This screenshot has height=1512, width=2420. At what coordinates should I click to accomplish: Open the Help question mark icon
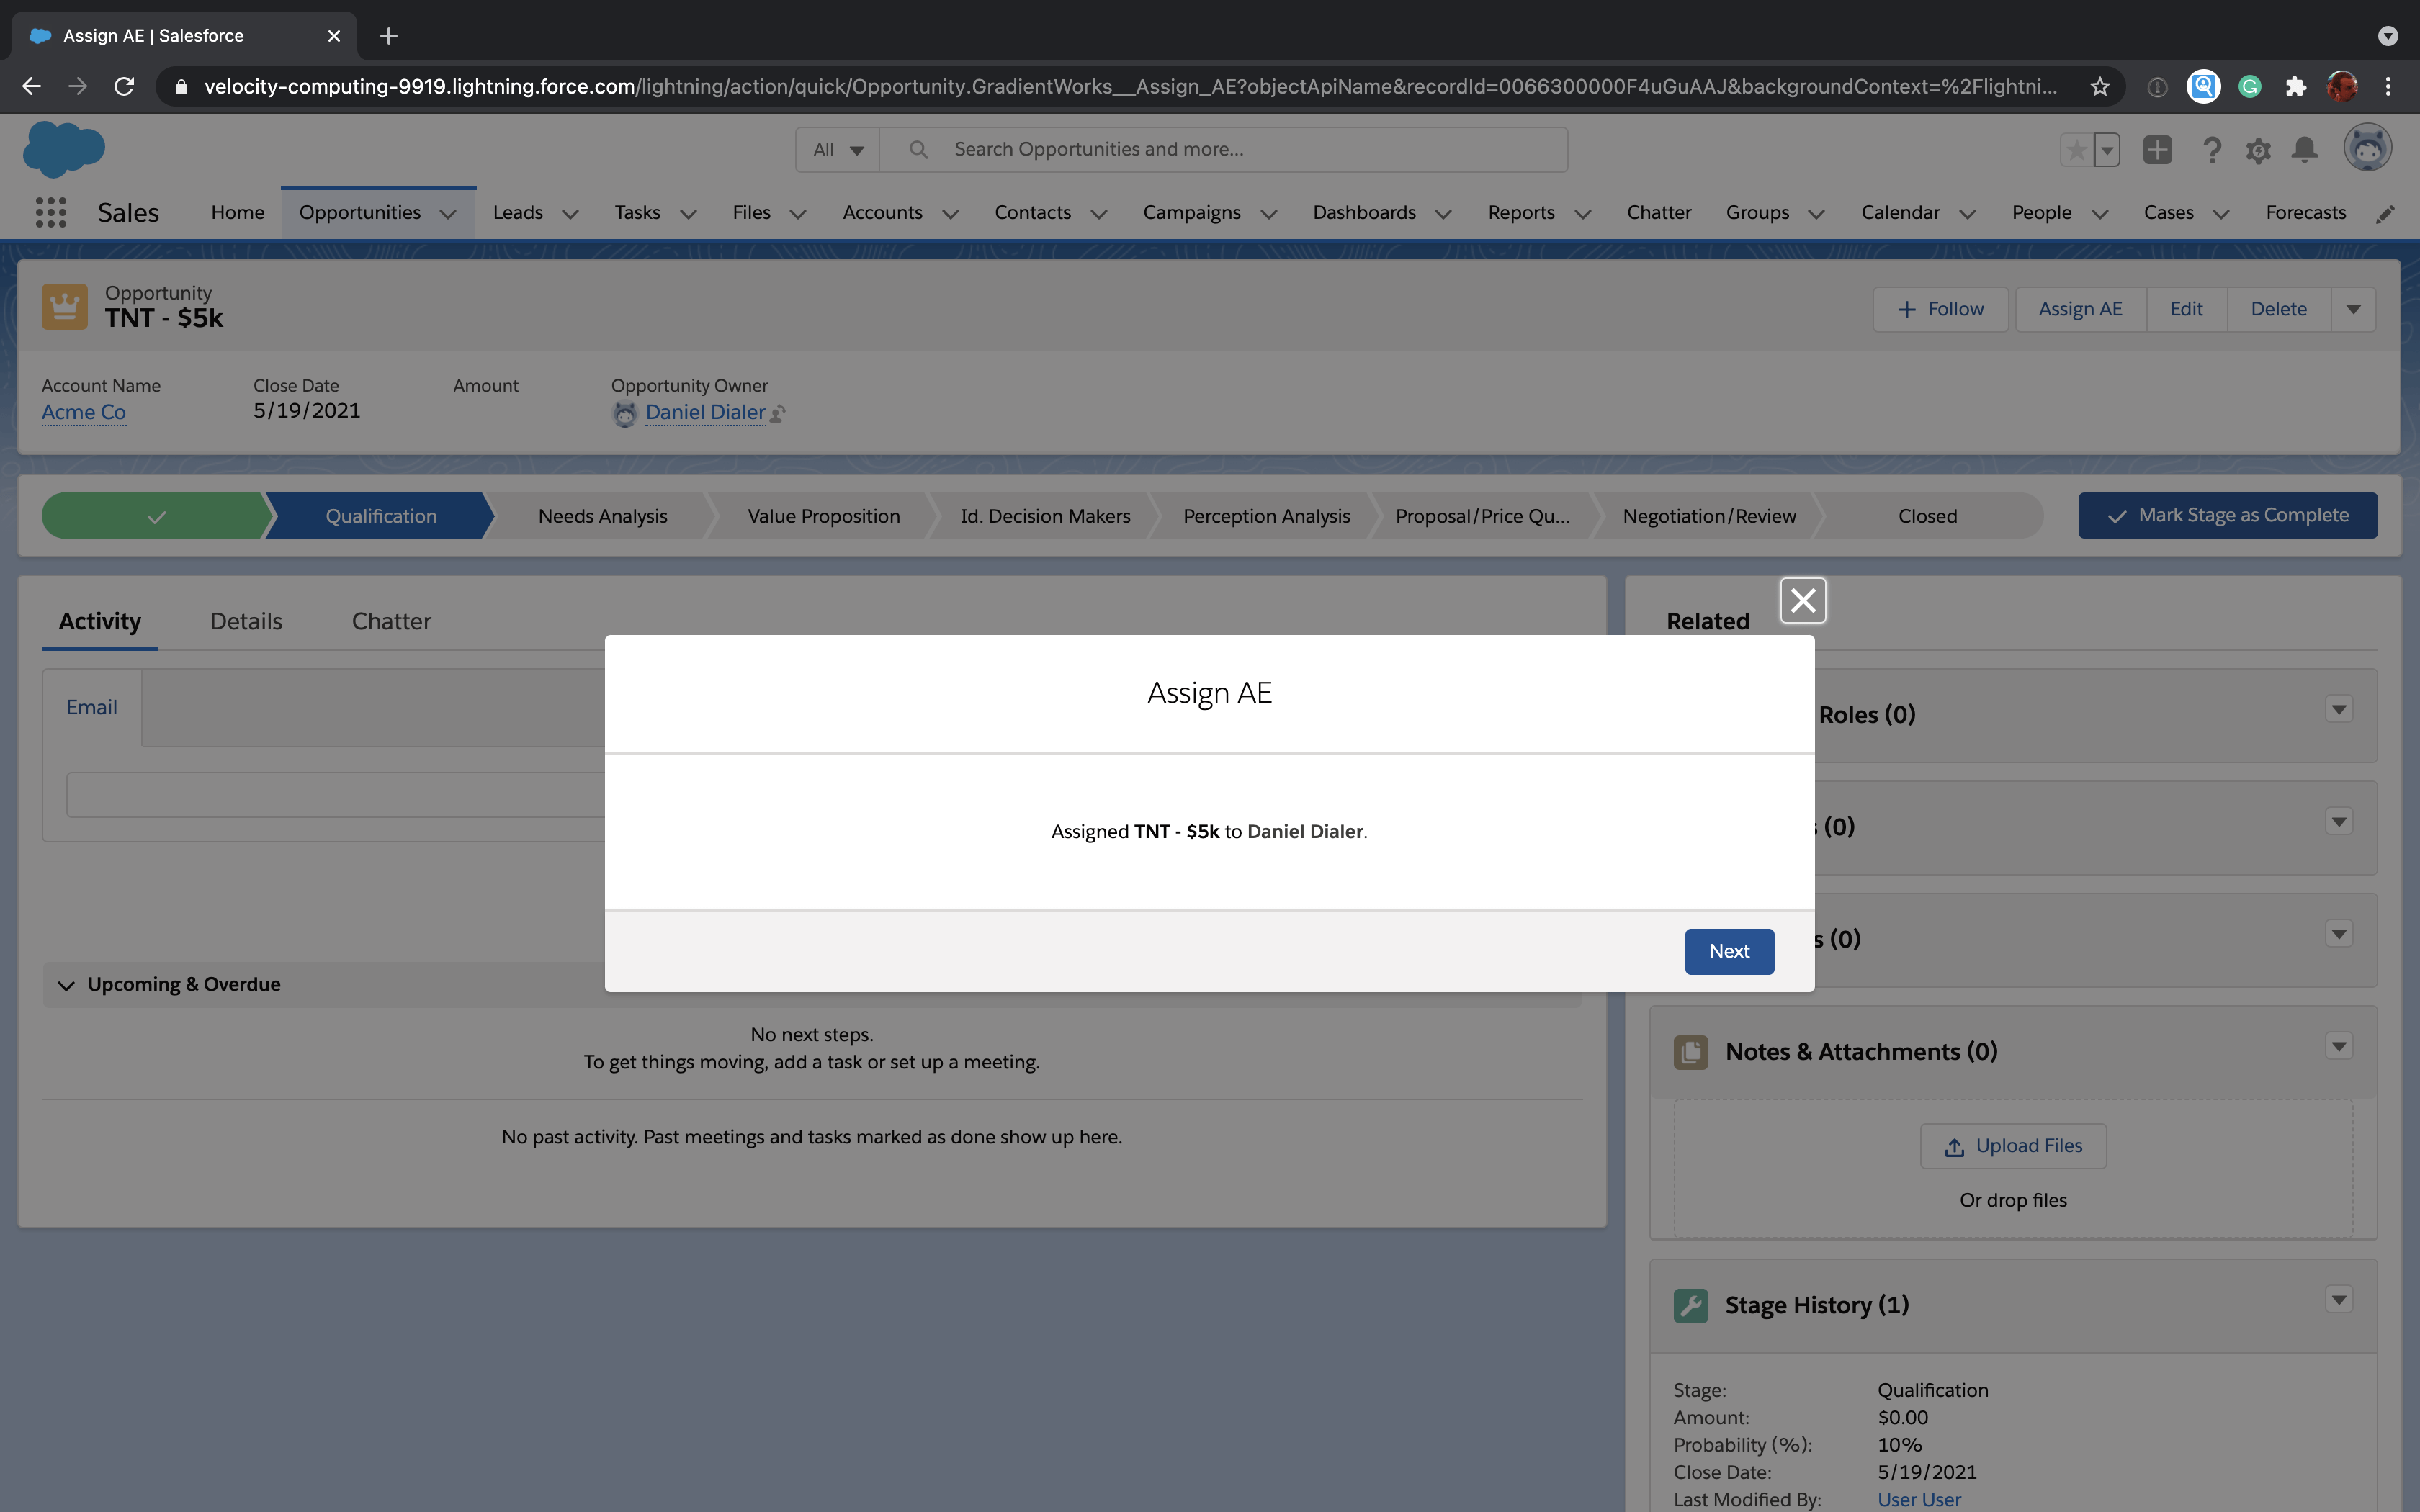click(x=2212, y=149)
